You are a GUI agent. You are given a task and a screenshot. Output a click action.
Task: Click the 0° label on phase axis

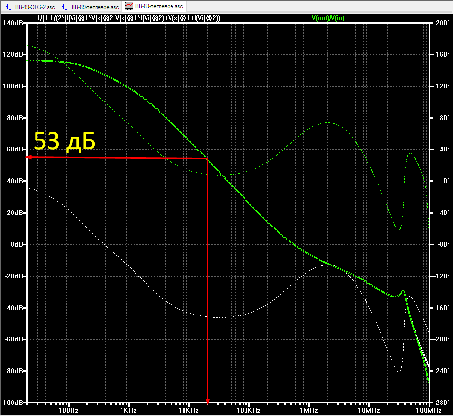[446, 181]
